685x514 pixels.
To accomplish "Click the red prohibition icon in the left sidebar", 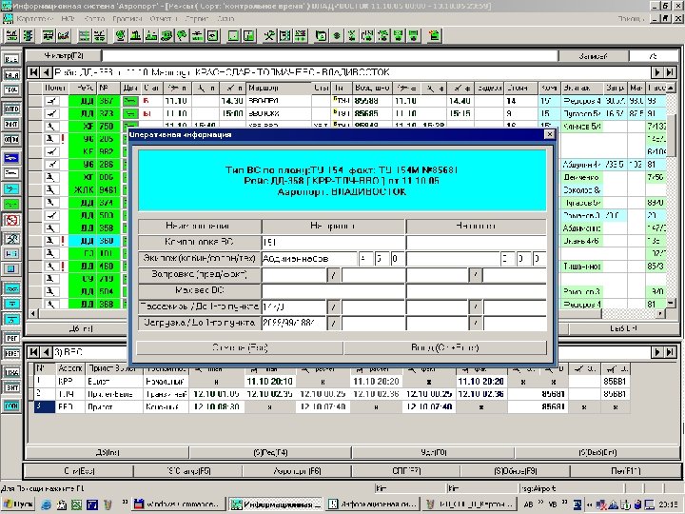I will (12, 221).
